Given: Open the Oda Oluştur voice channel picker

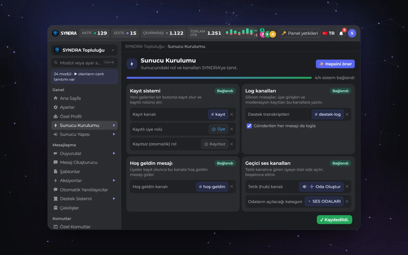Looking at the screenshot, I should (x=321, y=186).
